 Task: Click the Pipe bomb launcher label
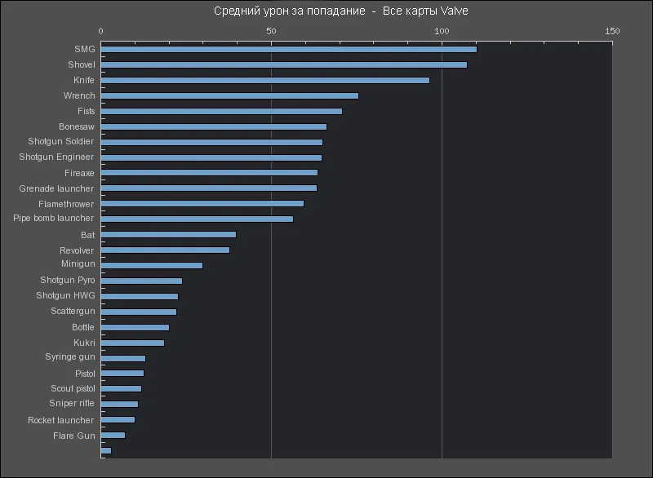click(x=53, y=218)
